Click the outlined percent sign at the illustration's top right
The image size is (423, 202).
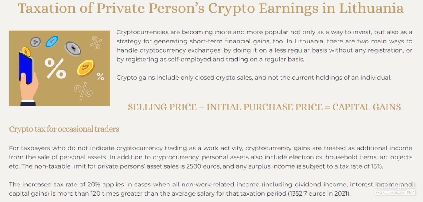click(96, 43)
